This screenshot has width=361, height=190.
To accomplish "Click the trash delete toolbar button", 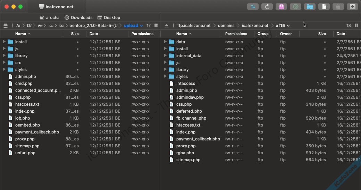I will pyautogui.click(x=338, y=7).
